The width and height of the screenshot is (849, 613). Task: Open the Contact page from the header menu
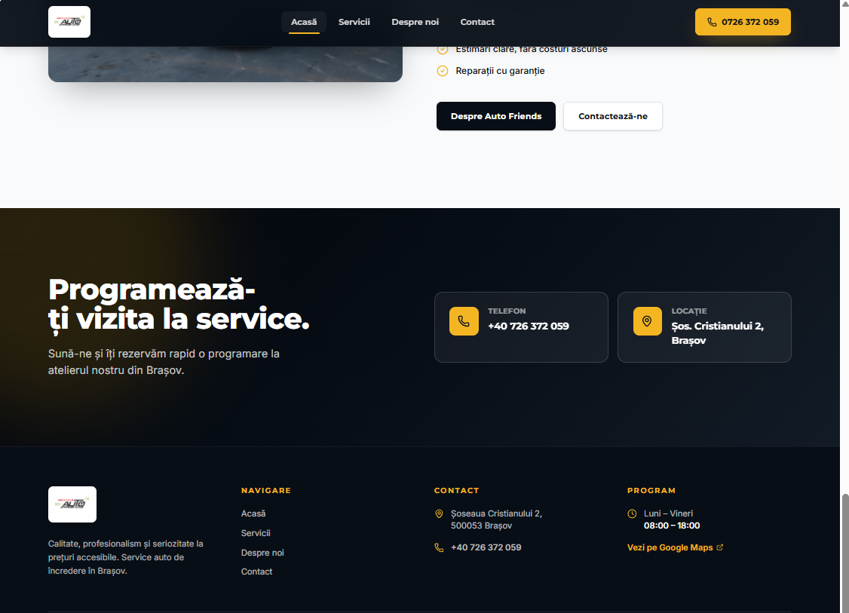tap(477, 22)
